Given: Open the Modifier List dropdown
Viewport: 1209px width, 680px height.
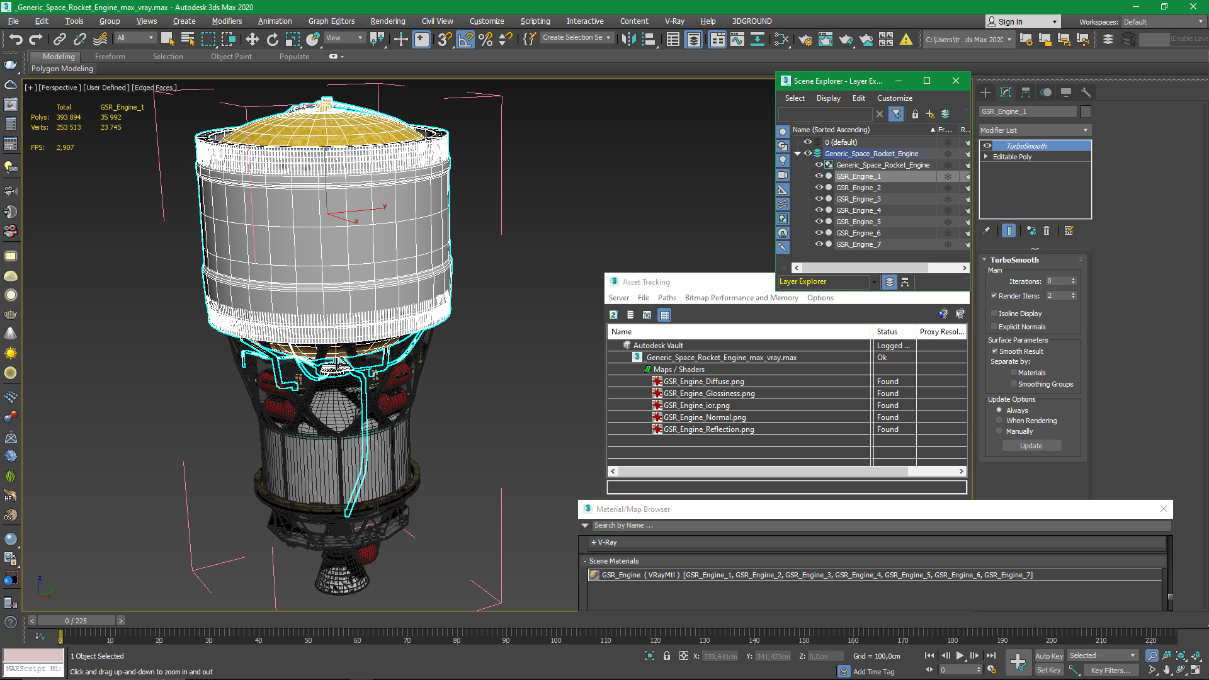Looking at the screenshot, I should point(1035,130).
